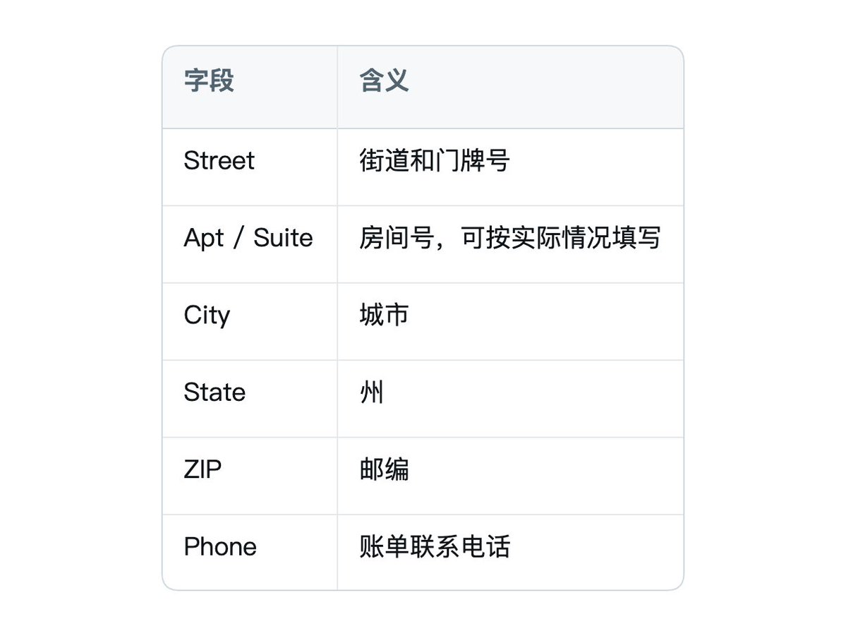Click the 门牌号 text in the Street row
Image resolution: width=846 pixels, height=636 pixels.
[x=472, y=160]
